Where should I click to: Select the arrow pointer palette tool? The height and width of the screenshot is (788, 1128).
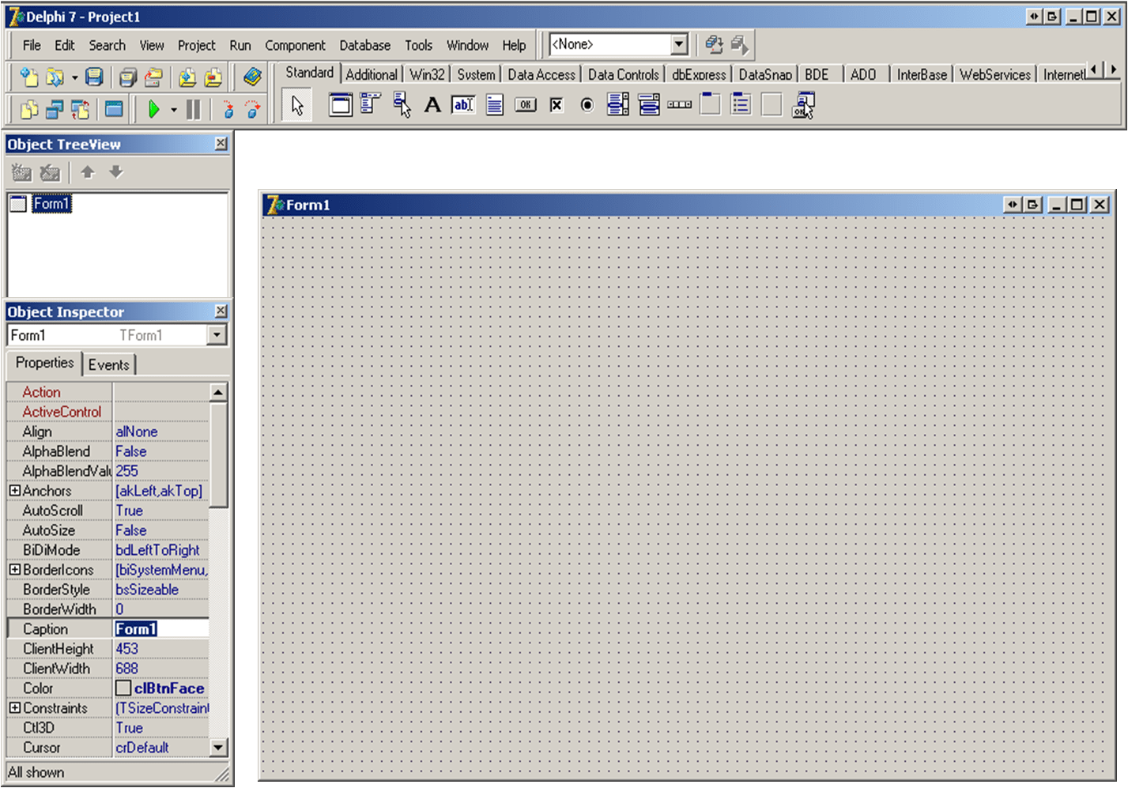(x=297, y=105)
